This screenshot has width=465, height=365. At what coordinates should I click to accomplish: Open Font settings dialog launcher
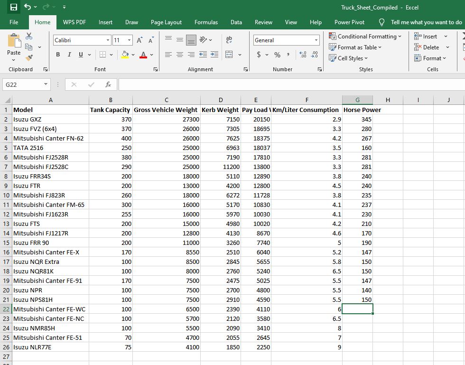click(x=156, y=69)
